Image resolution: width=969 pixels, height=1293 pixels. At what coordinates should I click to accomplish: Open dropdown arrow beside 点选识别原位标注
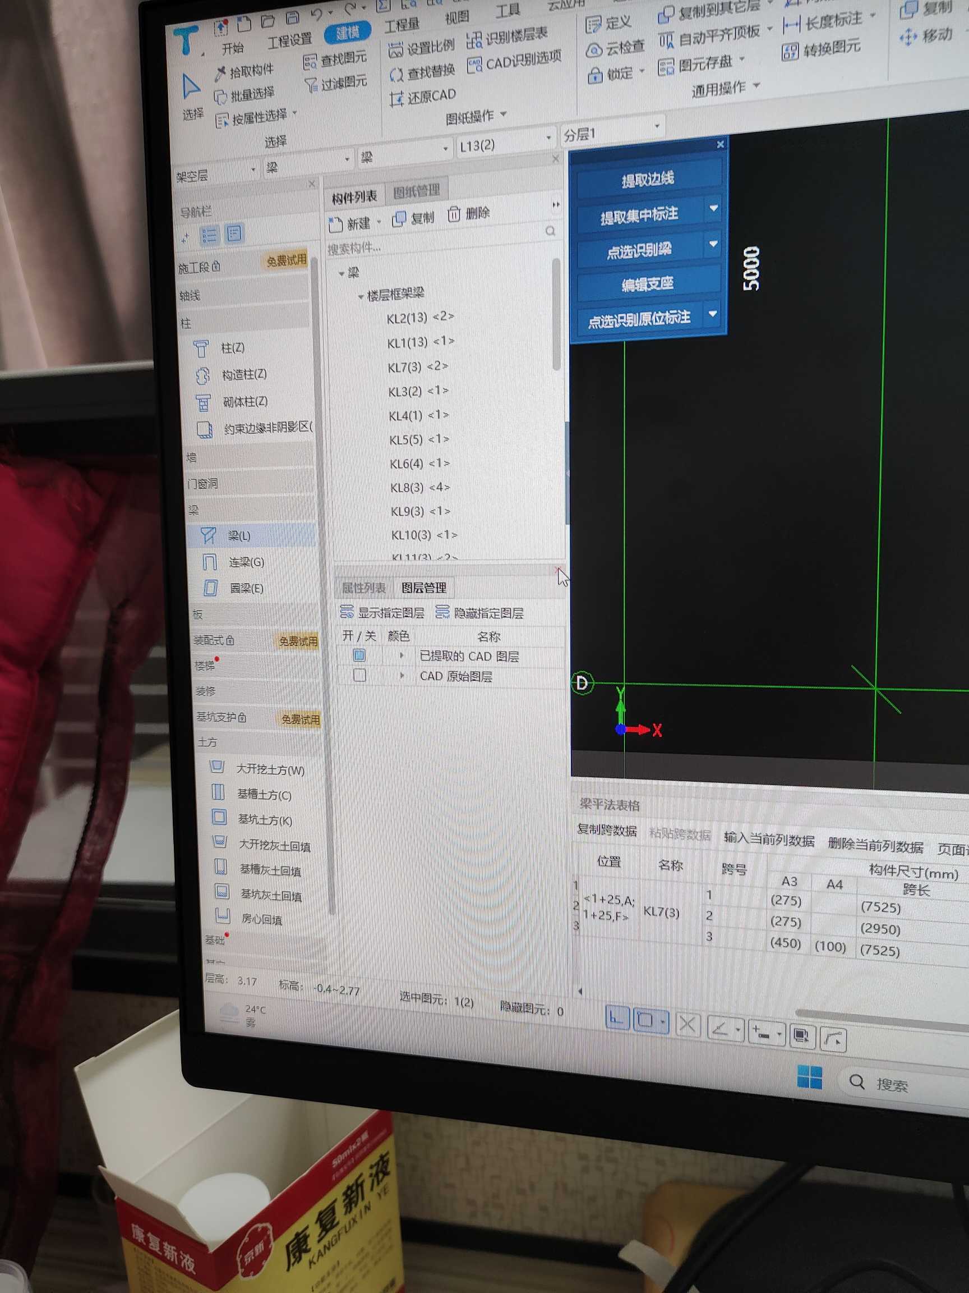click(713, 314)
